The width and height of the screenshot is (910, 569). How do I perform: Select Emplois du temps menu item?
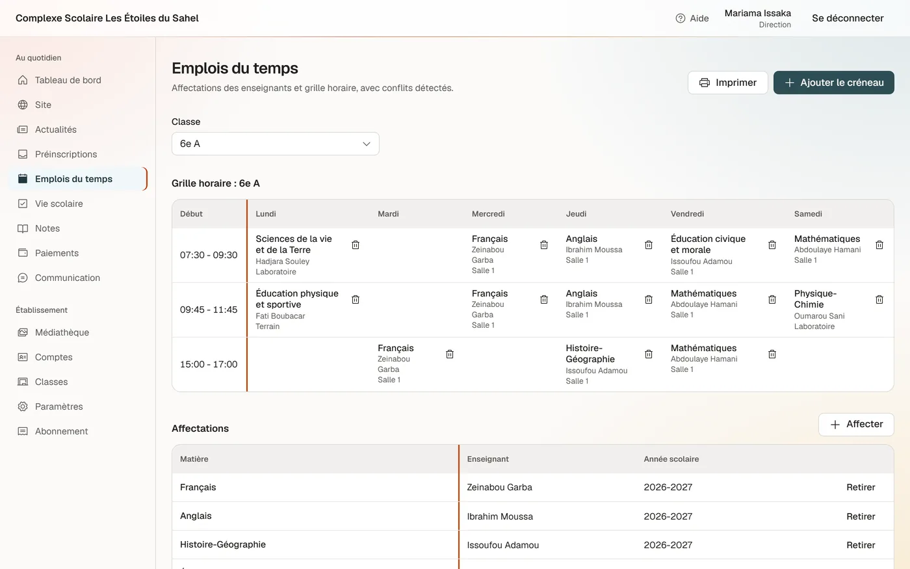click(78, 179)
